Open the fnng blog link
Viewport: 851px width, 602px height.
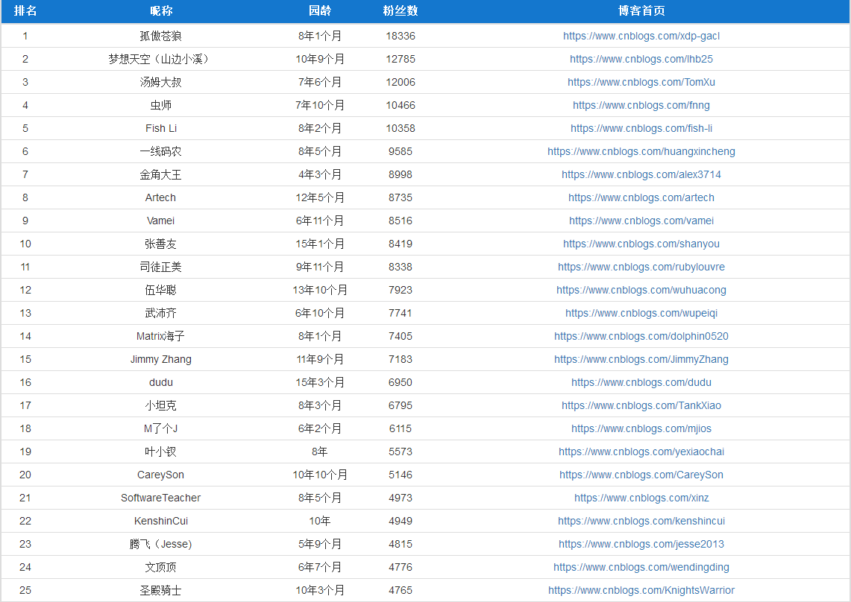tap(641, 105)
